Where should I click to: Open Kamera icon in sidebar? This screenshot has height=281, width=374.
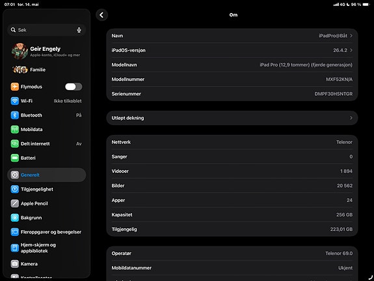[x=14, y=264]
